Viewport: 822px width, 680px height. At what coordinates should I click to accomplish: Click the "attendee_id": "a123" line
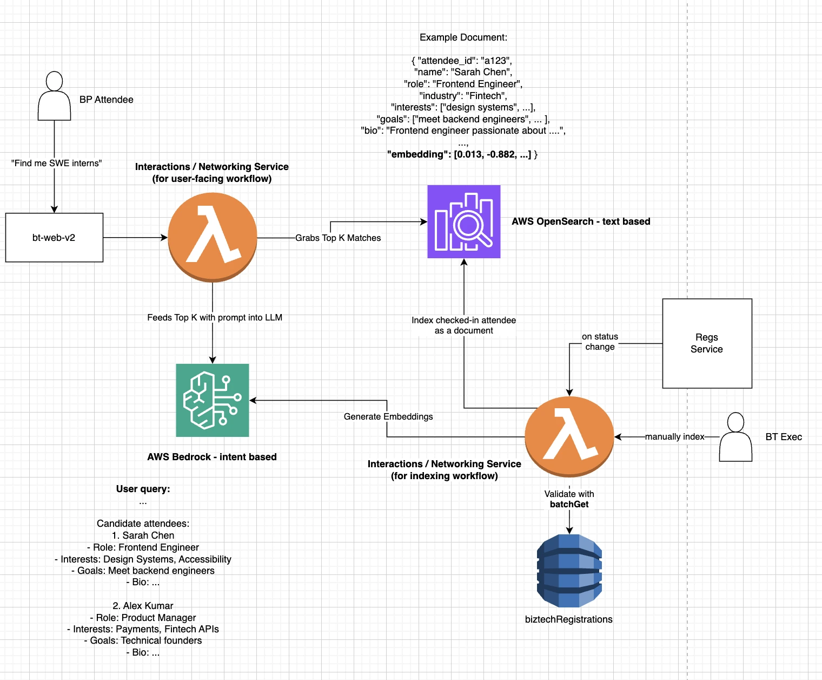[462, 61]
